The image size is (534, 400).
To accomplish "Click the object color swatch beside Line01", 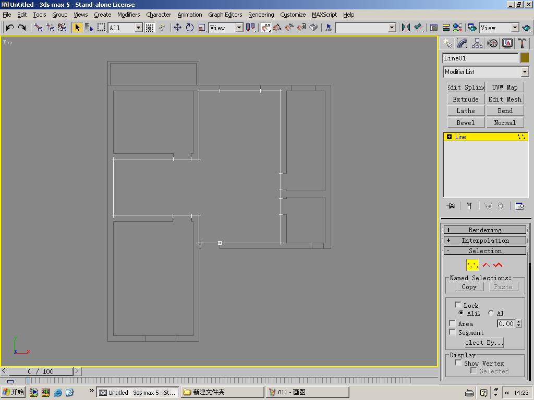I will coord(525,58).
